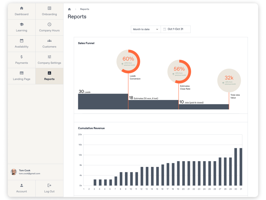Click the chevron in the breadcrumb trail
The height and width of the screenshot is (200, 266).
click(75, 9)
